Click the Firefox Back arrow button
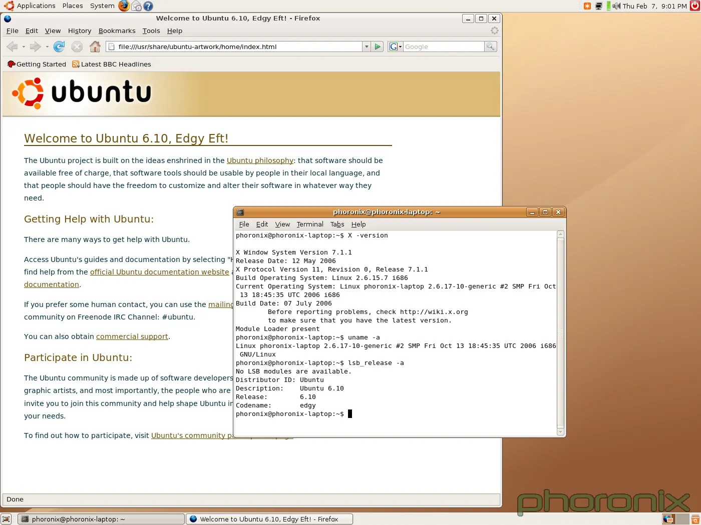The image size is (701, 525). tap(12, 46)
